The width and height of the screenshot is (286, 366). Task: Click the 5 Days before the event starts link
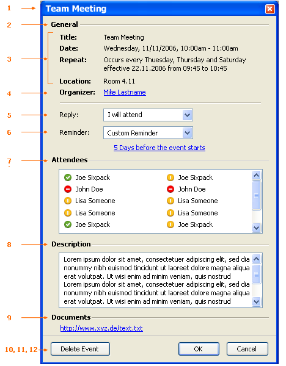coord(159,148)
